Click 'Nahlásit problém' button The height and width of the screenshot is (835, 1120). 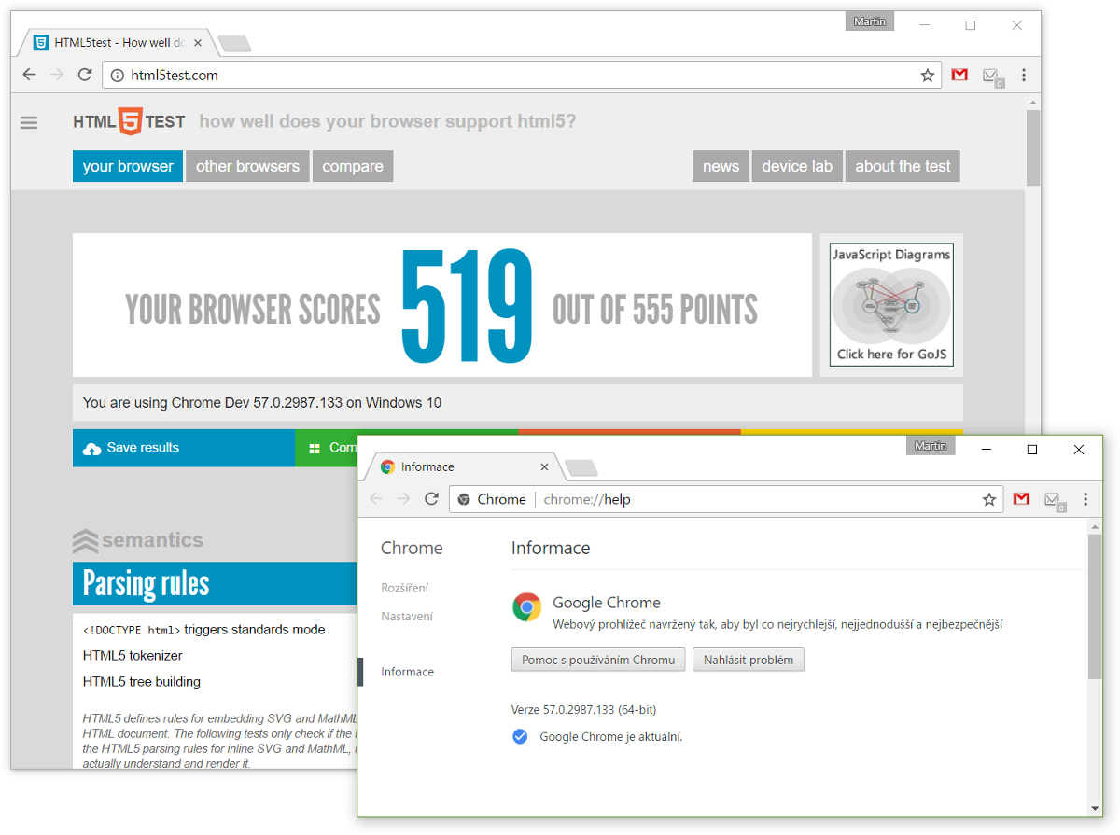[749, 660]
